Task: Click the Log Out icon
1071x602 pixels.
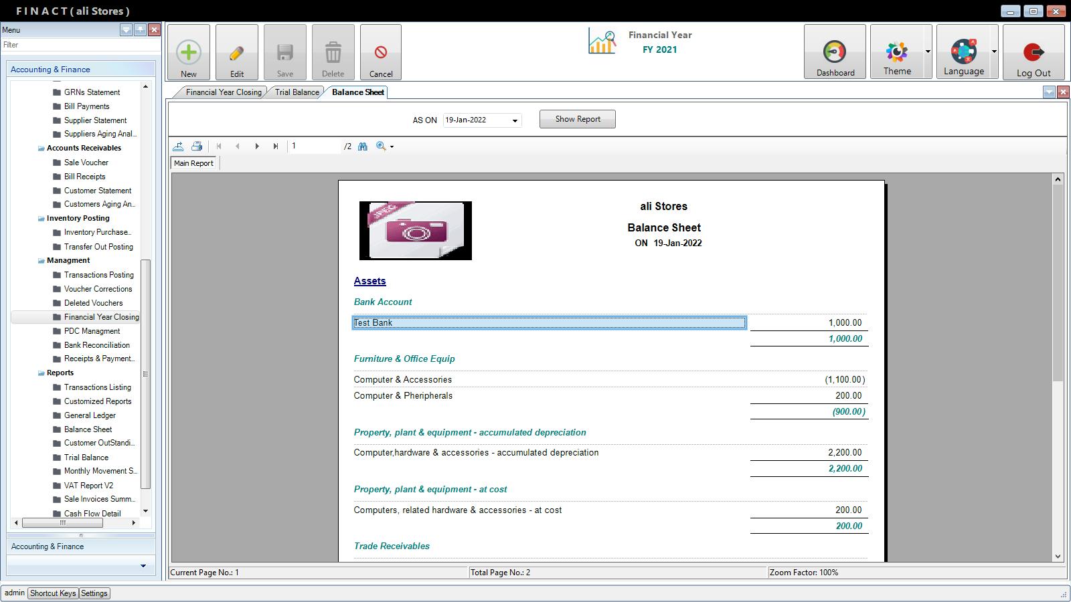Action: click(x=1034, y=52)
